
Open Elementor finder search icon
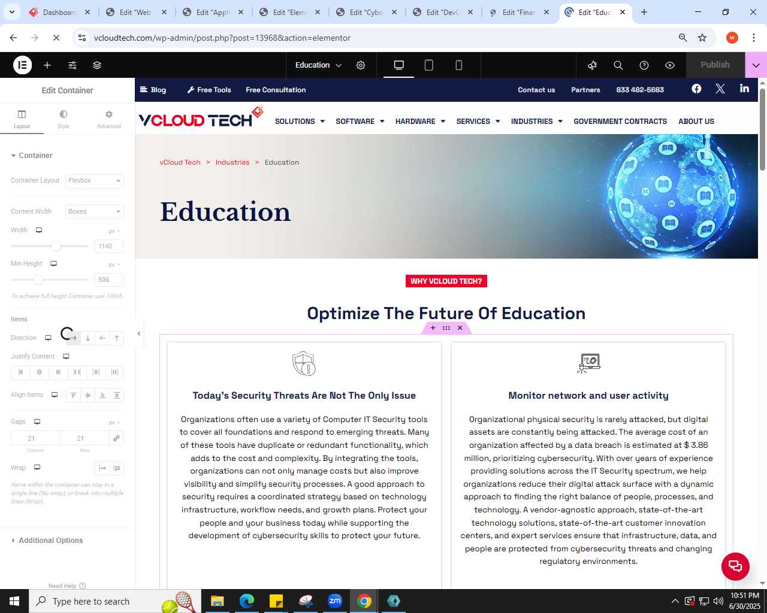(618, 65)
